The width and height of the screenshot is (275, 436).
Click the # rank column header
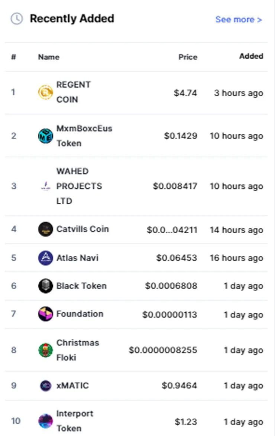13,57
